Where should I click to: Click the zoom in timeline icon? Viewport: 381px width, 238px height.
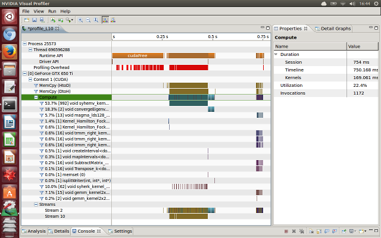click(x=80, y=20)
